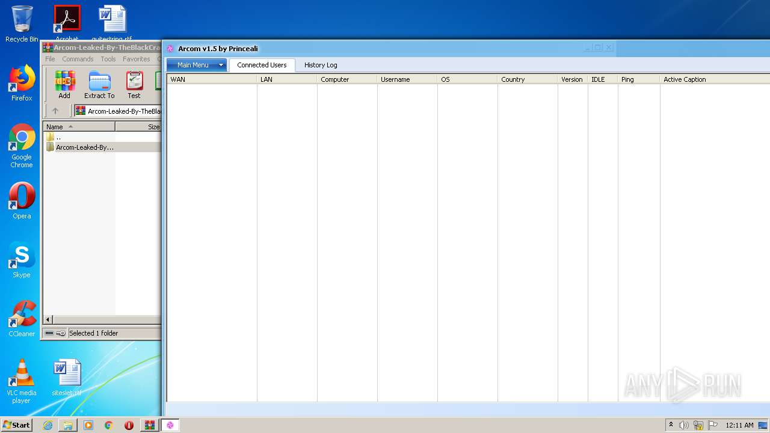Click the network tray icon
This screenshot has height=433, width=770.
click(x=698, y=425)
